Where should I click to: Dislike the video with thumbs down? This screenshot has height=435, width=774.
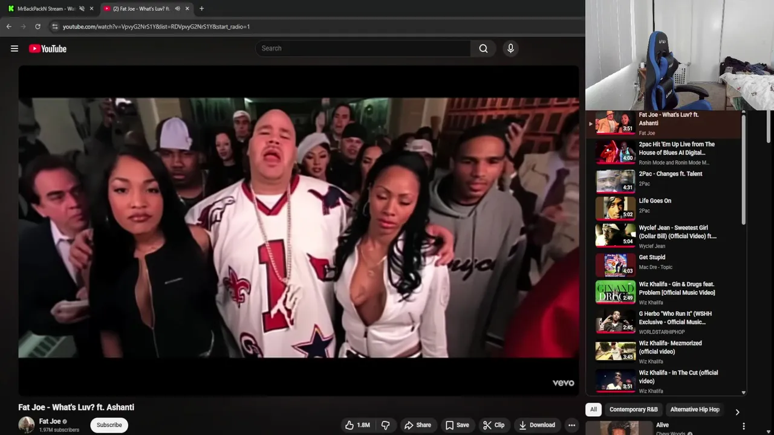(385, 425)
